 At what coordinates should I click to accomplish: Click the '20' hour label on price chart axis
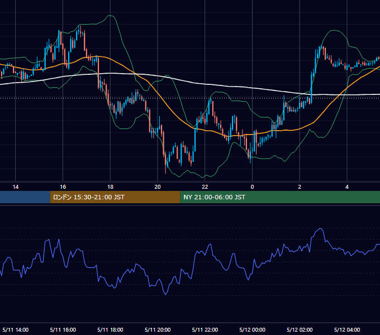(x=158, y=187)
